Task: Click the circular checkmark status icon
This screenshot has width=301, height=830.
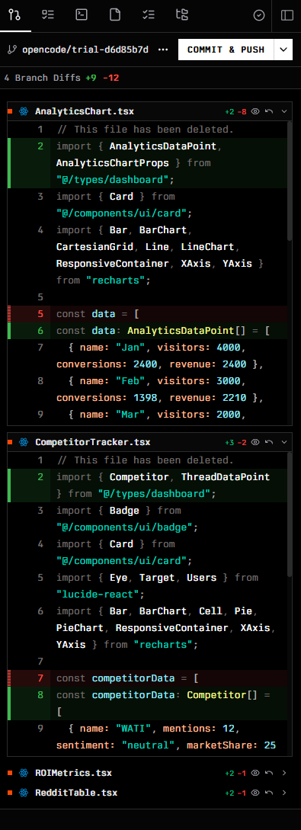Action: coord(259,15)
